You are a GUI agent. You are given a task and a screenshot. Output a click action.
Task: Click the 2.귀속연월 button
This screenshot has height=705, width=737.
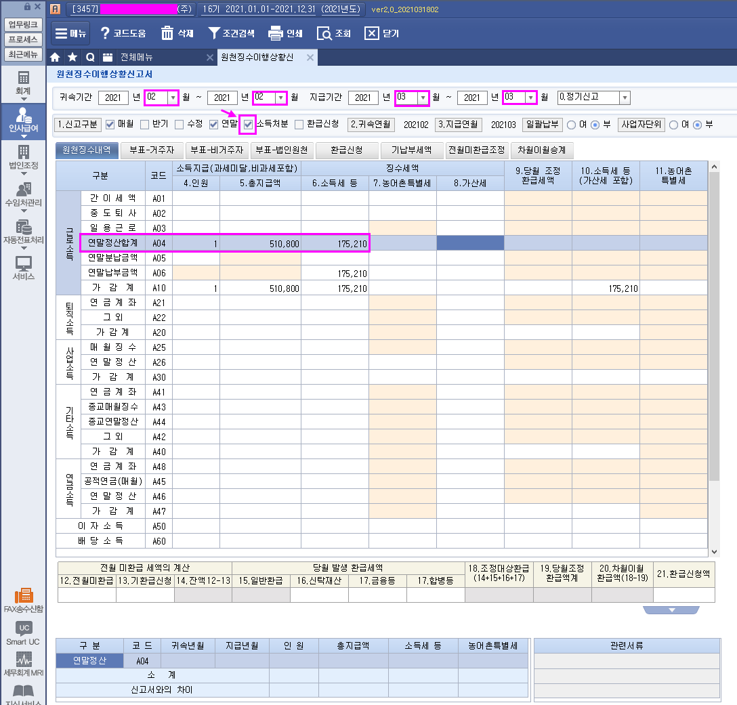click(371, 125)
